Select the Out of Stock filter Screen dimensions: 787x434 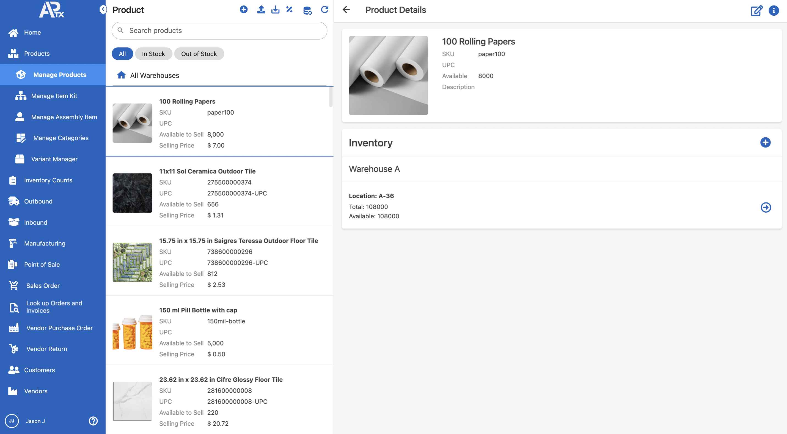coord(199,54)
